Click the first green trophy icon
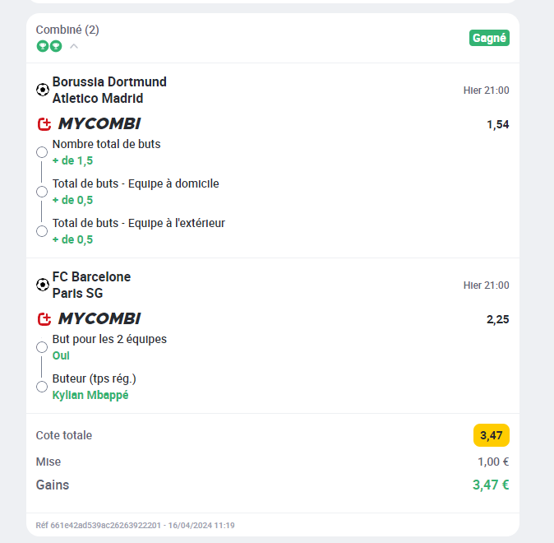Screen dimensions: 554x543 pos(43,46)
